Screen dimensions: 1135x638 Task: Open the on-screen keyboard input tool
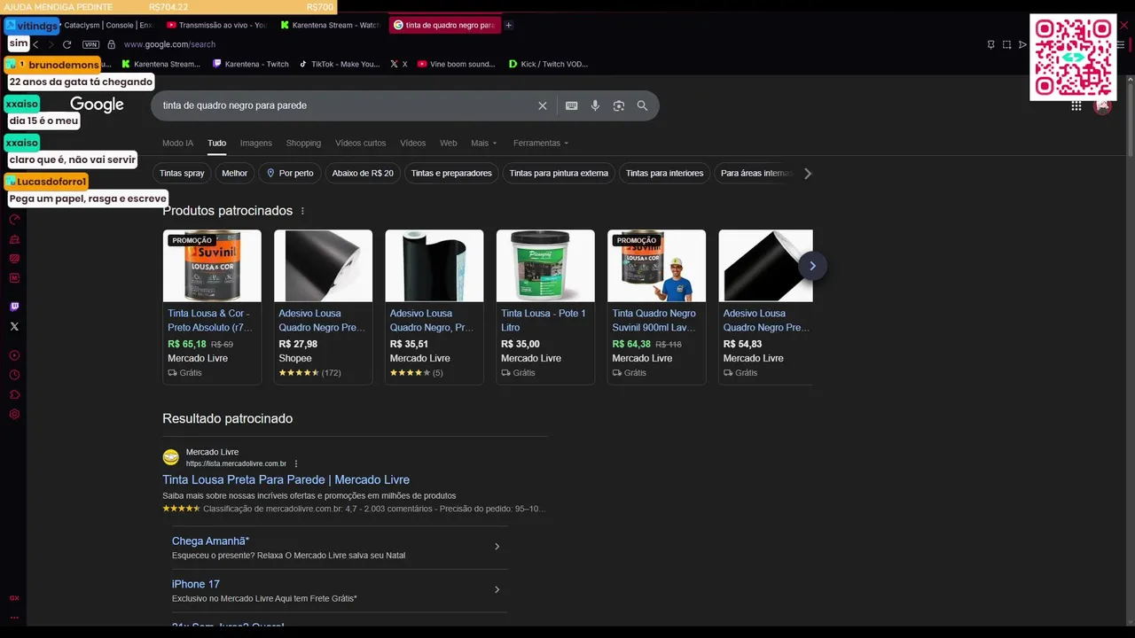572,105
